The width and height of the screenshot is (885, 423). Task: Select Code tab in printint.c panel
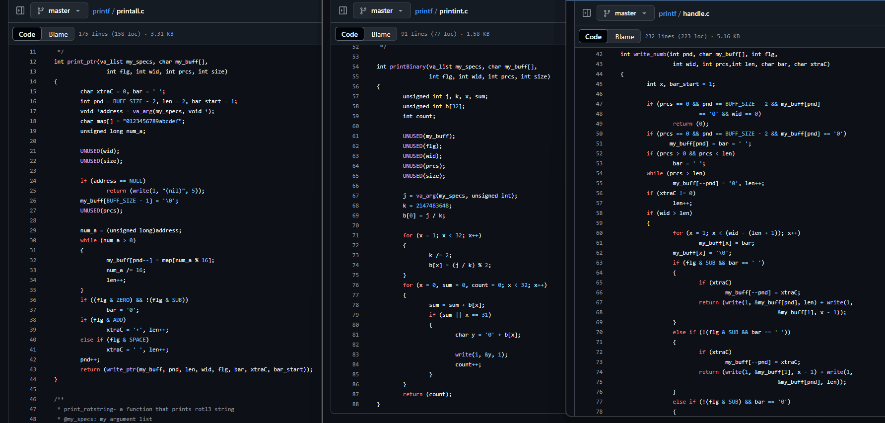[x=349, y=34]
